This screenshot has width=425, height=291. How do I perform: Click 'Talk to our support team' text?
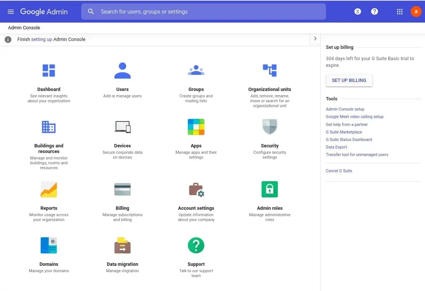(196, 273)
